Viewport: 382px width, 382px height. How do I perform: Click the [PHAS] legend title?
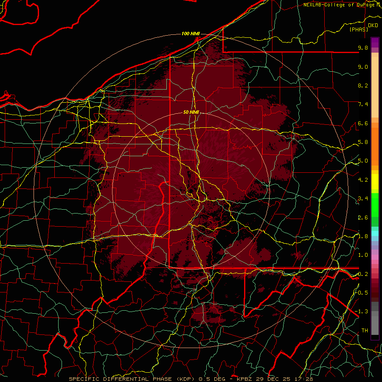pyautogui.click(x=359, y=29)
